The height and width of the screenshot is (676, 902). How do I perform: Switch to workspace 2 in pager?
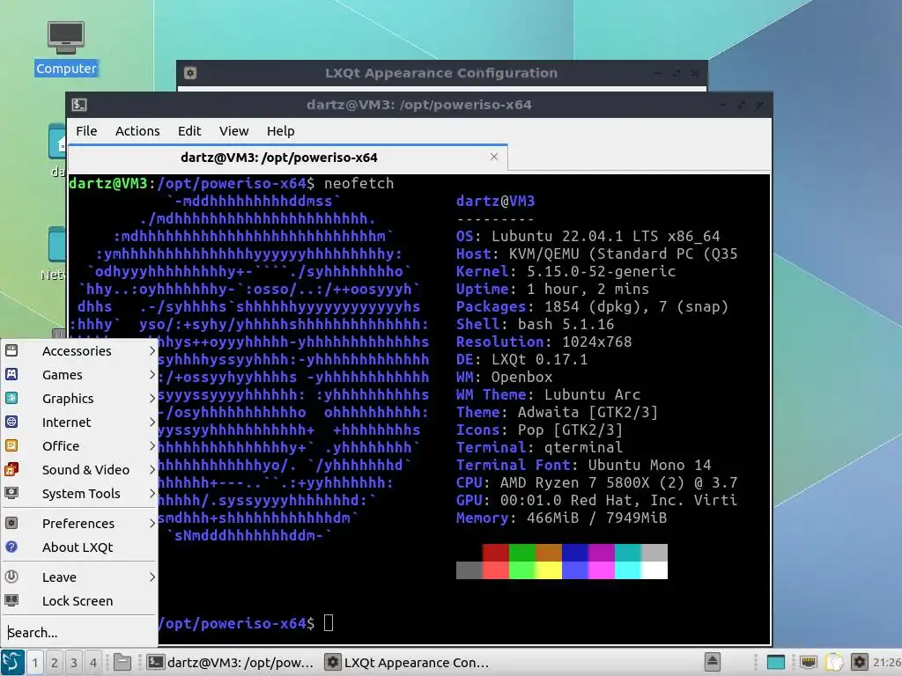[x=54, y=663]
